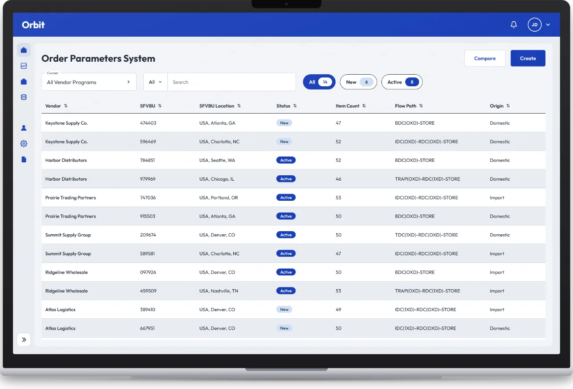Click into the Search field
Image resolution: width=573 pixels, height=389 pixels.
click(x=231, y=82)
